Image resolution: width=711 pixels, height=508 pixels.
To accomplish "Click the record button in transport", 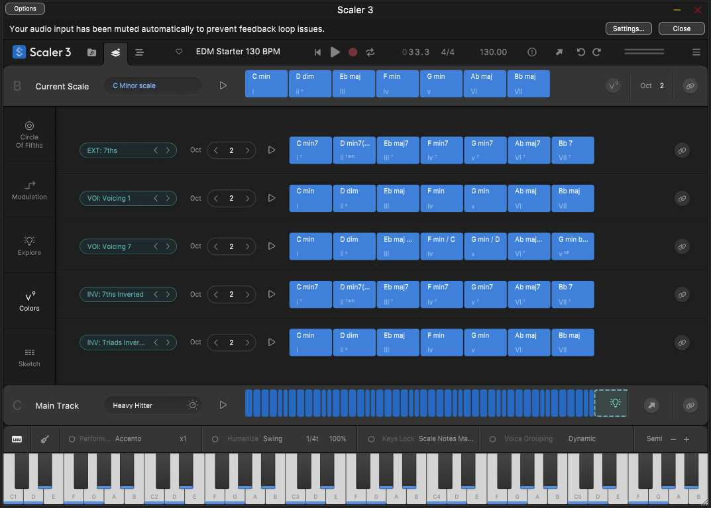I will coord(353,52).
